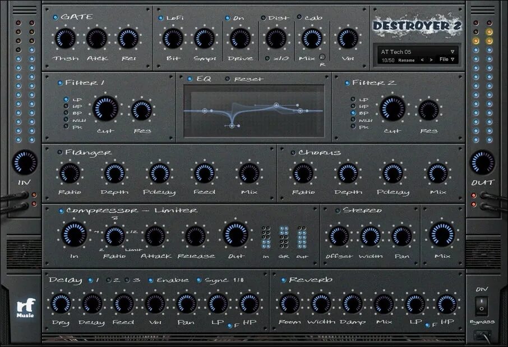Toggle the EQ power LED
Viewport: 508px width, 347px height.
coord(190,79)
